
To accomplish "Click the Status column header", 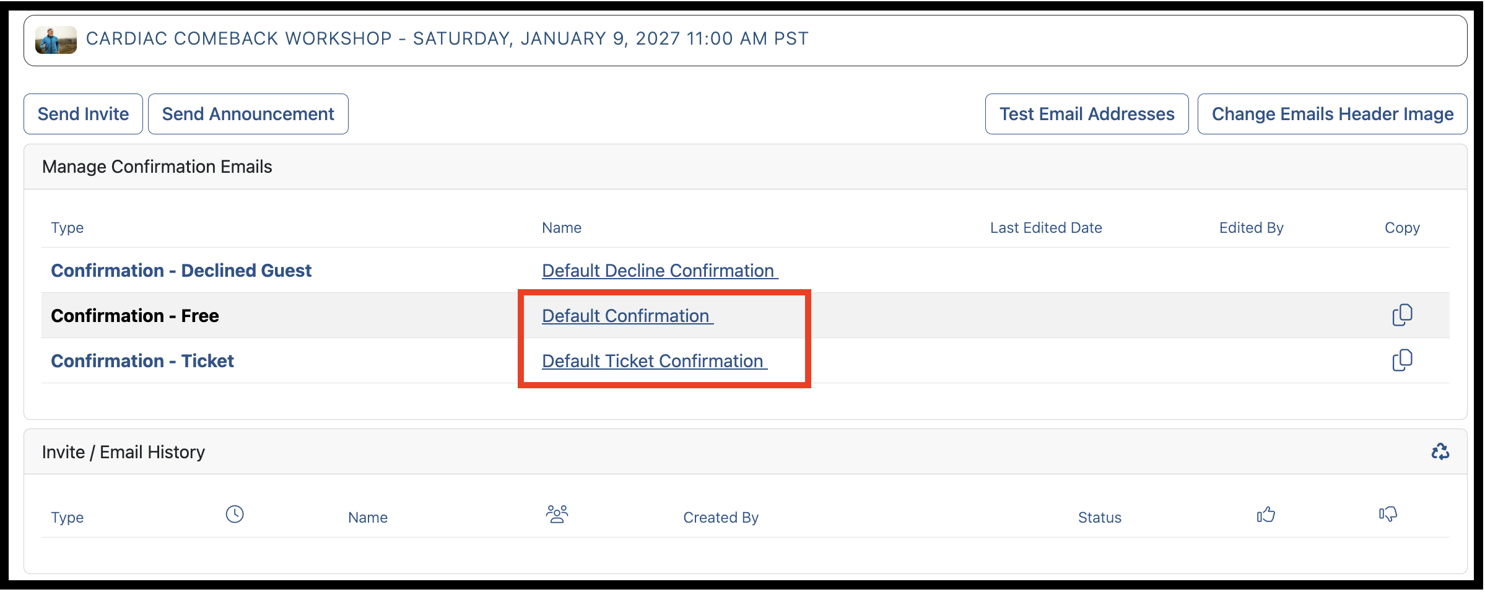I will pos(1099,518).
